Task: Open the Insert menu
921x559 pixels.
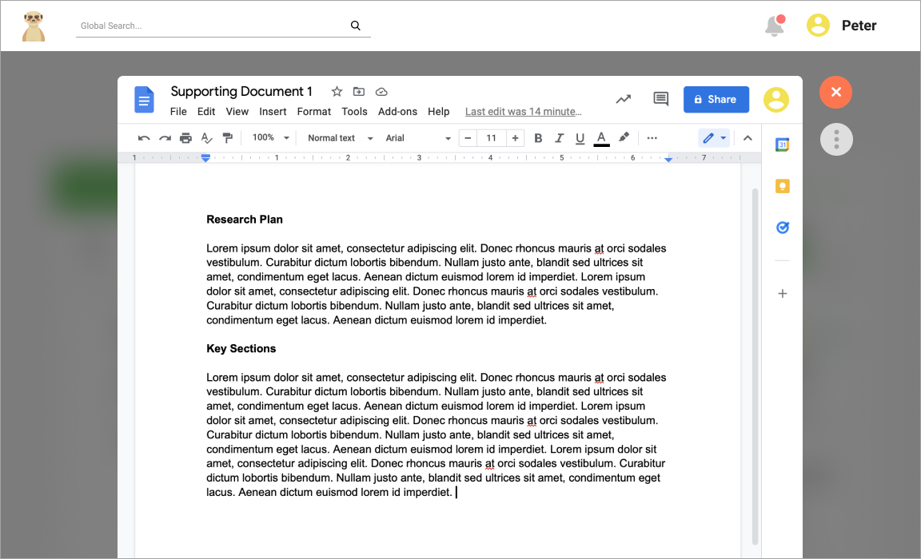Action: pyautogui.click(x=273, y=112)
